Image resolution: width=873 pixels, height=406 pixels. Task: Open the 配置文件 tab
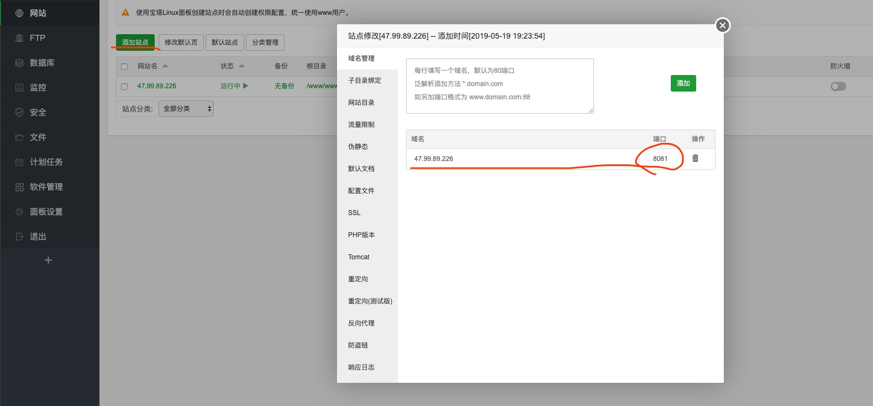pos(367,191)
